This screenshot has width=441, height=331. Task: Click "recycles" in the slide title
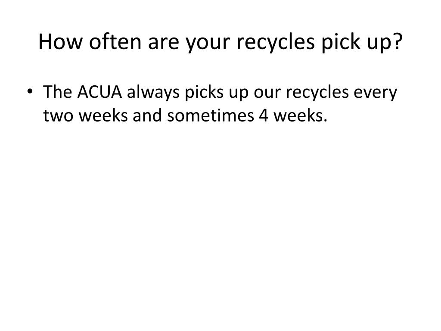(x=275, y=43)
